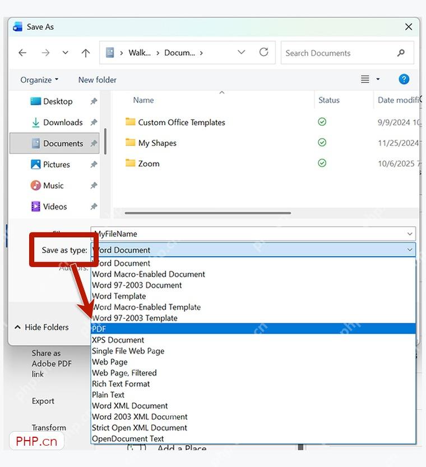Choose Word Macro-Enabled Template type

[x=253, y=308]
